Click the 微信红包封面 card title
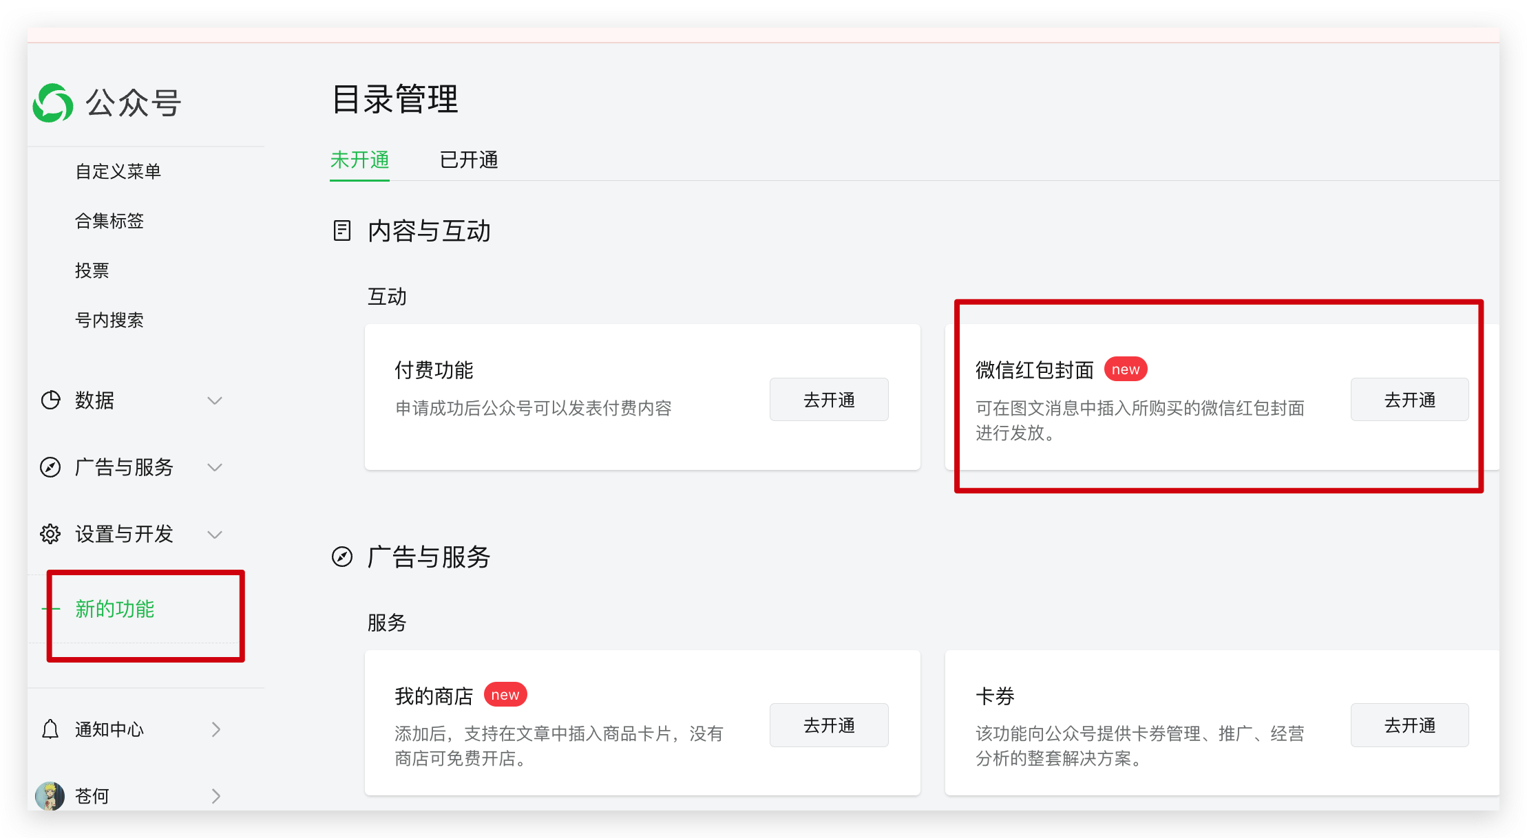The width and height of the screenshot is (1527, 838). [1035, 370]
